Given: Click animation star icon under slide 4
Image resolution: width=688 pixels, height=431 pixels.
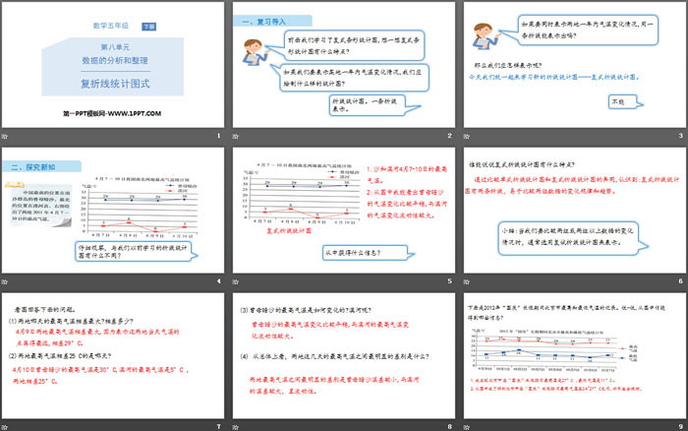Looking at the screenshot, I should 5,279.
